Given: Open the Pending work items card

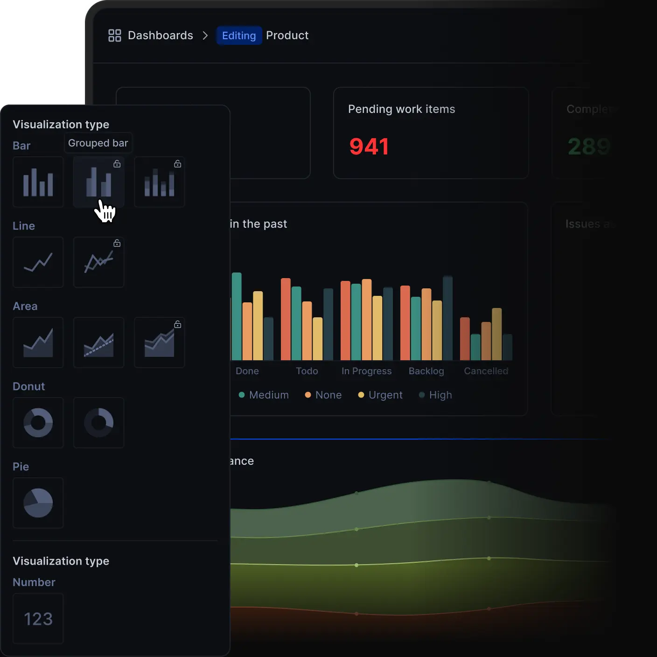Looking at the screenshot, I should coord(431,133).
